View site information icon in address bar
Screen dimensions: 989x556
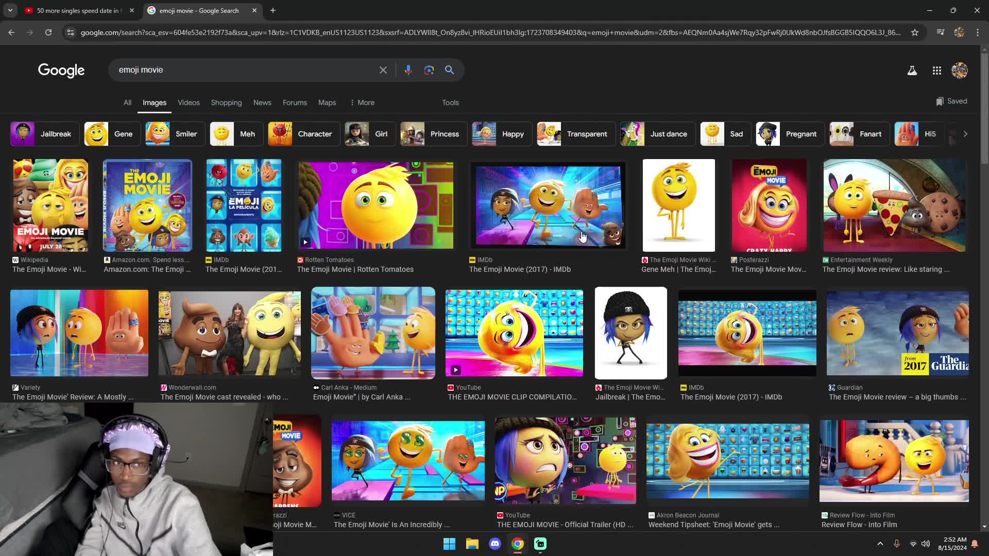click(x=71, y=32)
